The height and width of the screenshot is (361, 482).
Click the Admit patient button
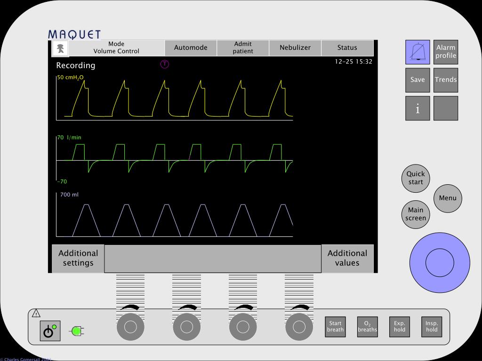[243, 47]
